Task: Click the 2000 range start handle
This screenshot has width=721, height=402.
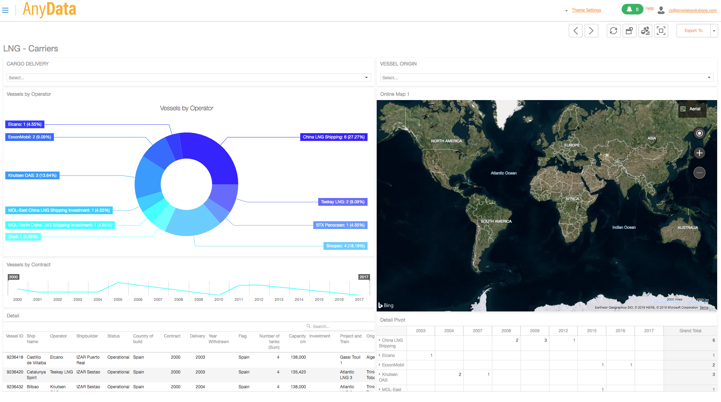Action: [x=13, y=277]
